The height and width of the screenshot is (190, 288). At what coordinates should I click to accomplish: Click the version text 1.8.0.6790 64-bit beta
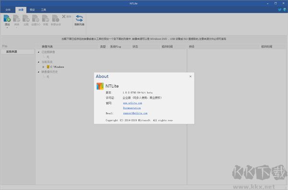coord(138,93)
